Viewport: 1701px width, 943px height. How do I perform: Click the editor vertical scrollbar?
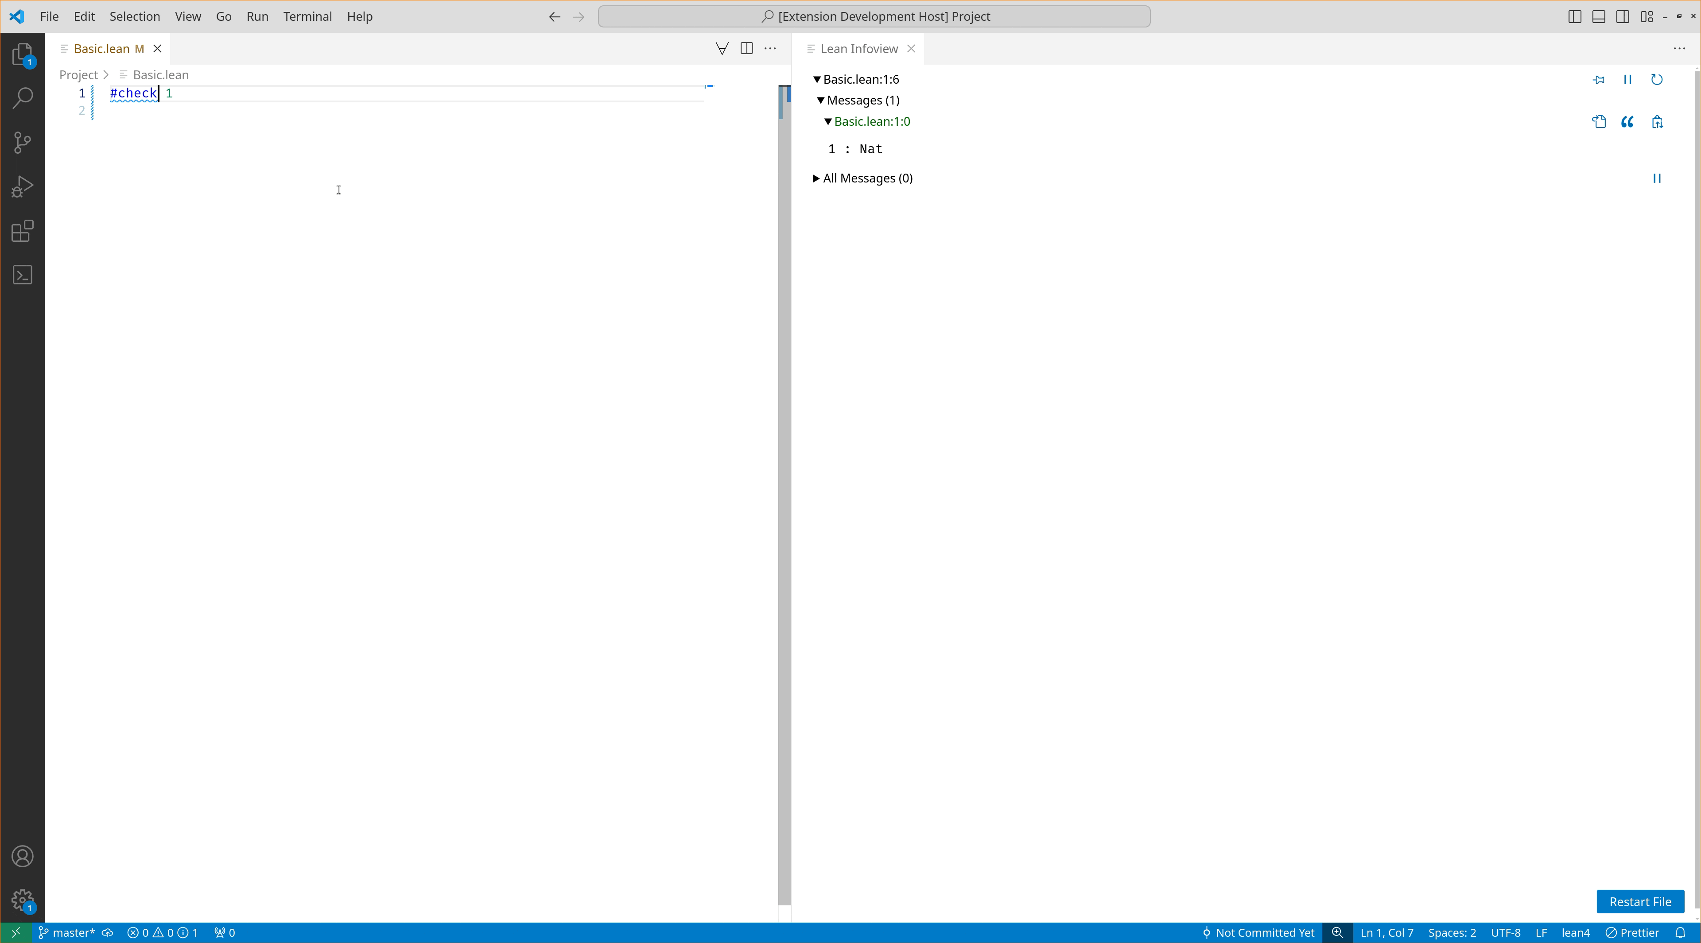[784, 495]
